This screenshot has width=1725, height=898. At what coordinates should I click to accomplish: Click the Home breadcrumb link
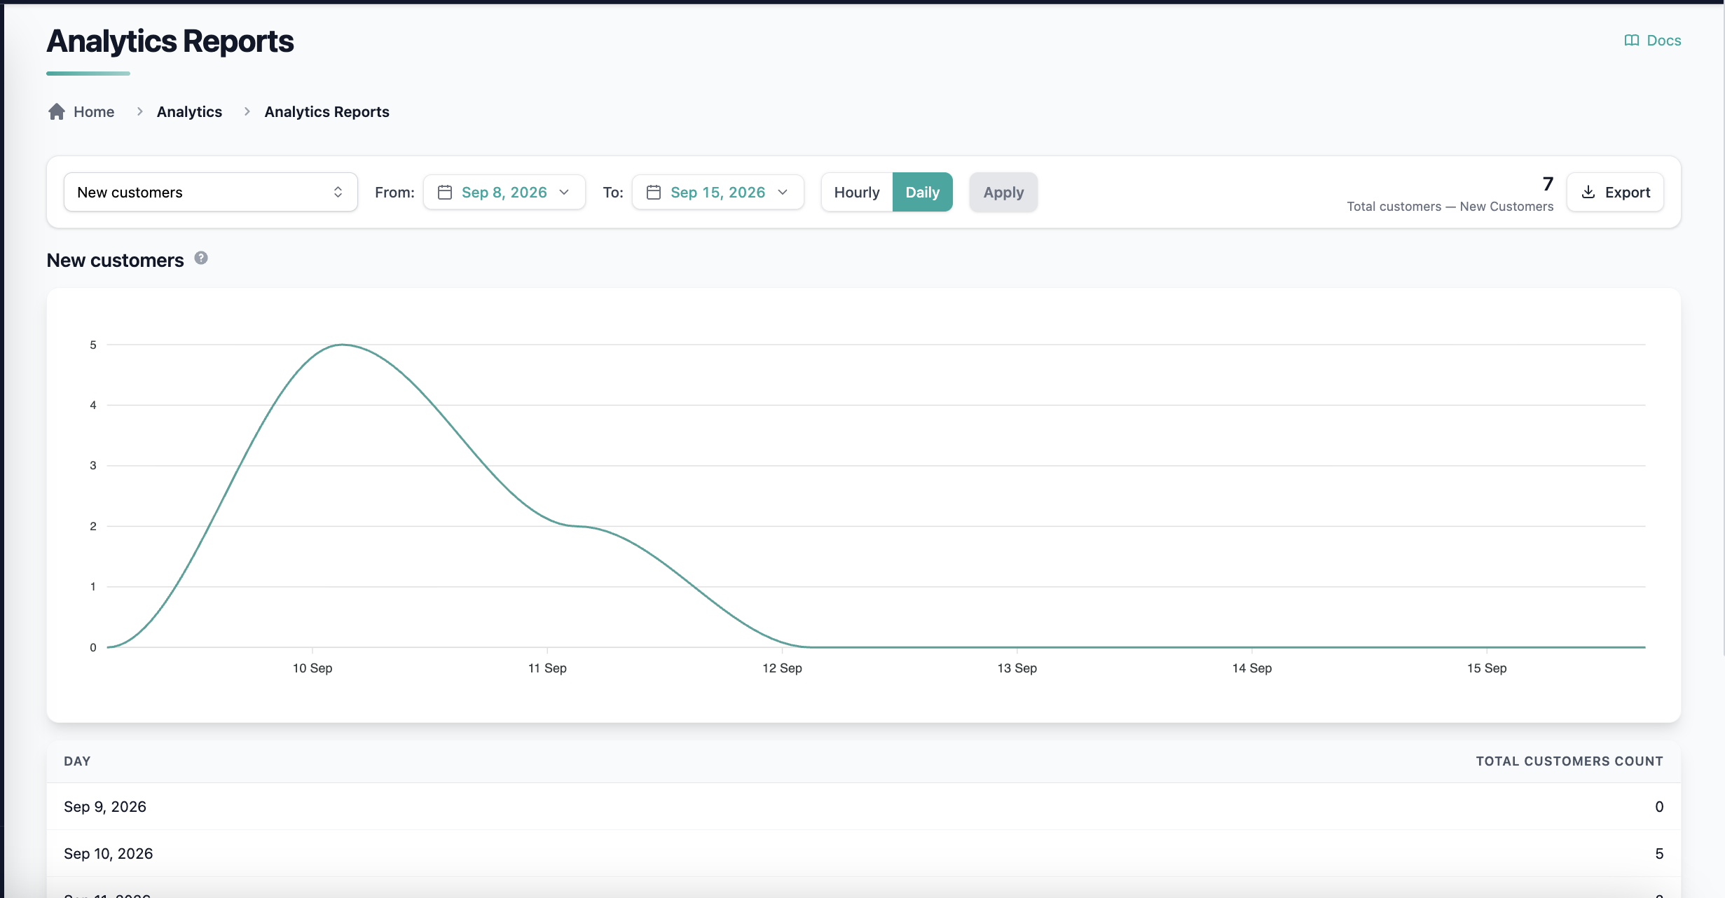[94, 112]
